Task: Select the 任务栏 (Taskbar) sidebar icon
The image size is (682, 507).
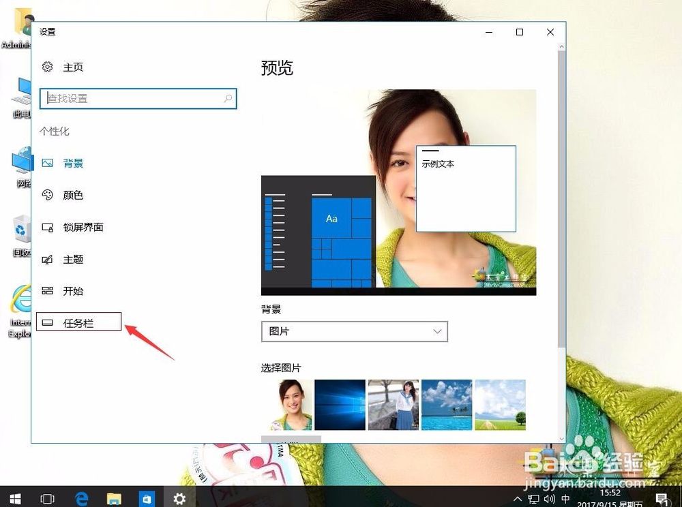Action: (x=47, y=321)
